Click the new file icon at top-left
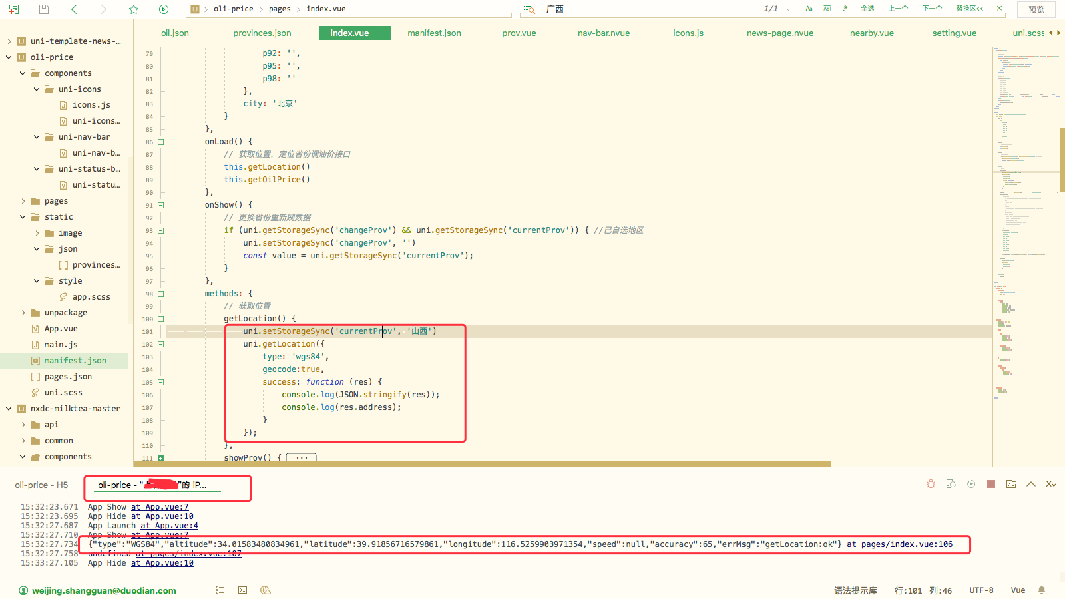Viewport: 1065px width, 599px height. [14, 9]
